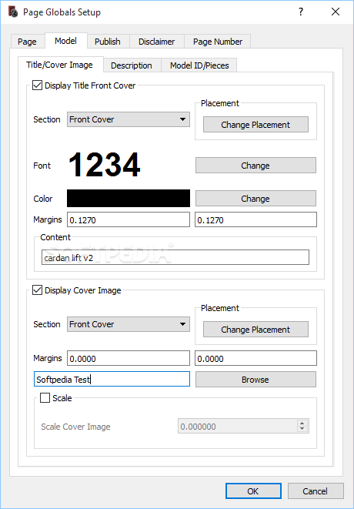This screenshot has height=509, width=354.
Task: Click the Scale Cover Image up arrow
Action: click(302, 423)
